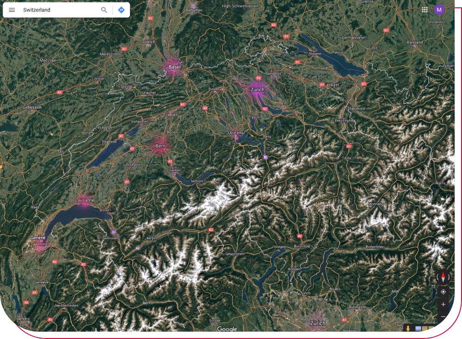Rotate map counterclockwise using compass left arrow

coord(438,277)
